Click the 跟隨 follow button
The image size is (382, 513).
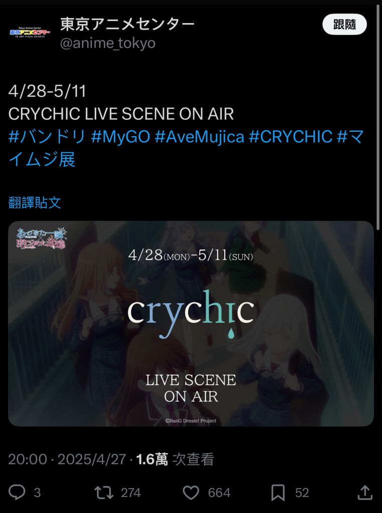click(344, 25)
